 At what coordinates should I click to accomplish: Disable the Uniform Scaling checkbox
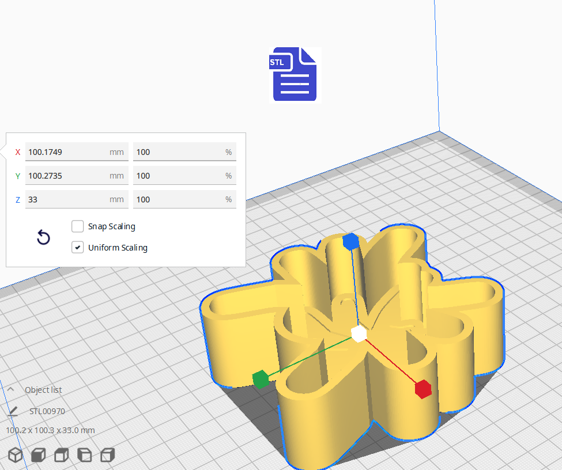pos(78,248)
